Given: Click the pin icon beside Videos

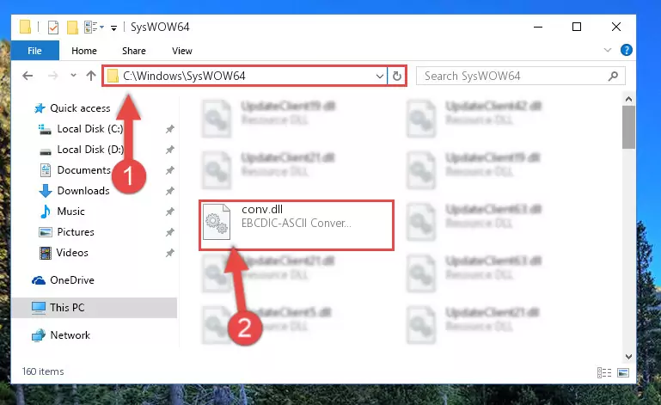Looking at the screenshot, I should click(170, 253).
